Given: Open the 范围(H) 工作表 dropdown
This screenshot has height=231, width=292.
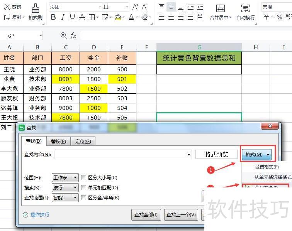Looking at the screenshot, I should click(x=65, y=177).
